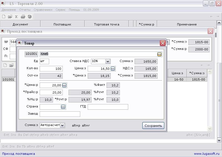The width and height of the screenshot is (222, 157).
Task: Open the Отчеты menu
Action: click(25, 10)
